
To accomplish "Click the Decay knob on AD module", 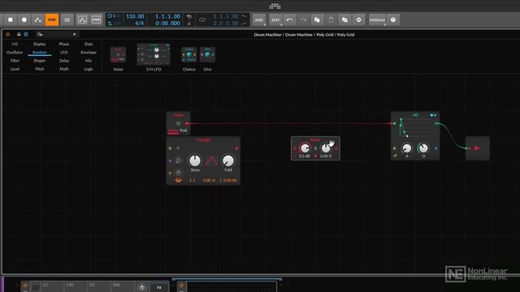I will (x=423, y=148).
